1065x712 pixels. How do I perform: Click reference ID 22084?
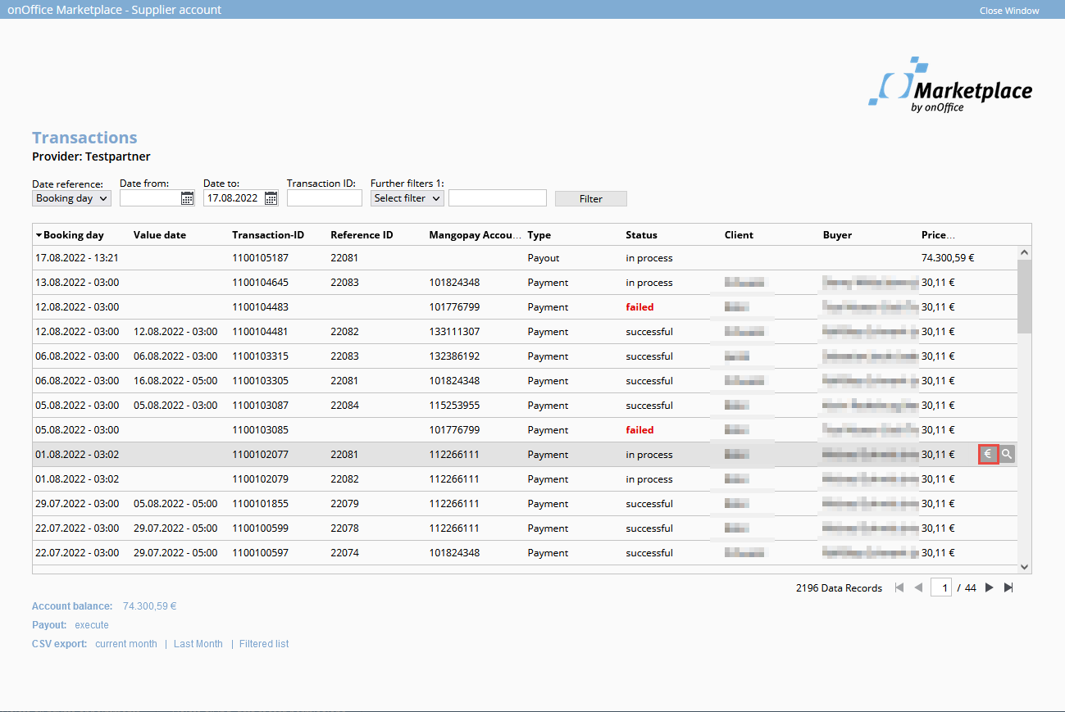tap(344, 406)
